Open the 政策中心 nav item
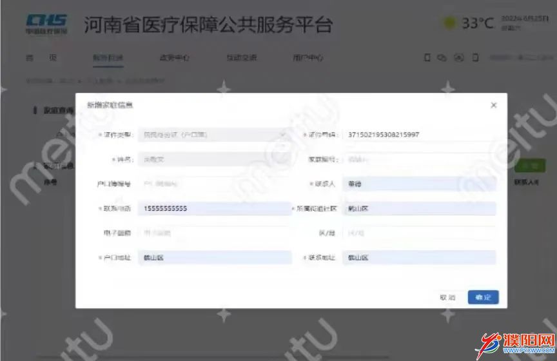 (x=175, y=57)
